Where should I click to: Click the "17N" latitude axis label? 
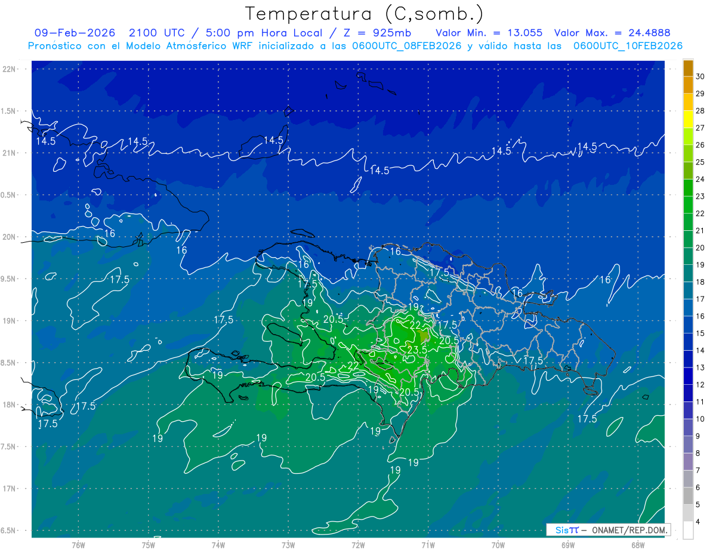8,489
